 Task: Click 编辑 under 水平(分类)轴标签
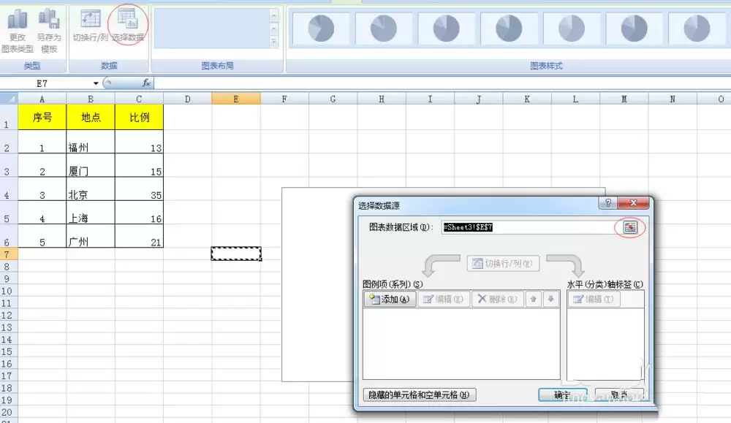[x=594, y=299]
